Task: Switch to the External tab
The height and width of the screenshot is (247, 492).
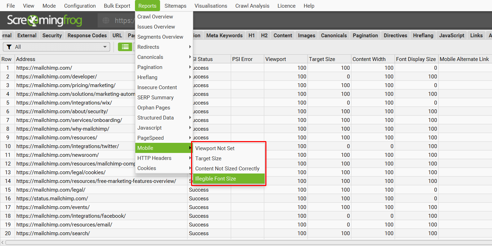Action: [27, 36]
